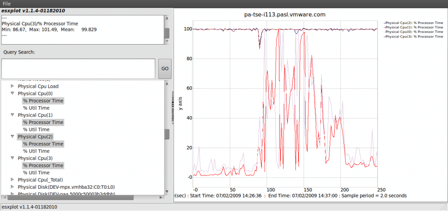Click the 'y axis' label on the plot
Image resolution: width=448 pixels, height=211 pixels.
pos(180,104)
